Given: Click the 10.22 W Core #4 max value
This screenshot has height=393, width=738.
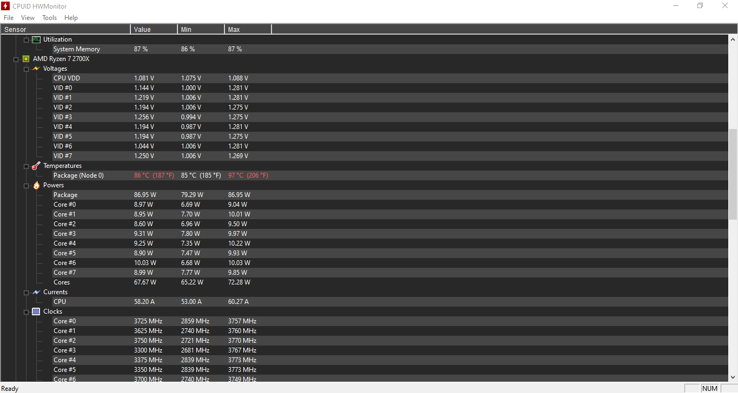Looking at the screenshot, I should (x=240, y=243).
